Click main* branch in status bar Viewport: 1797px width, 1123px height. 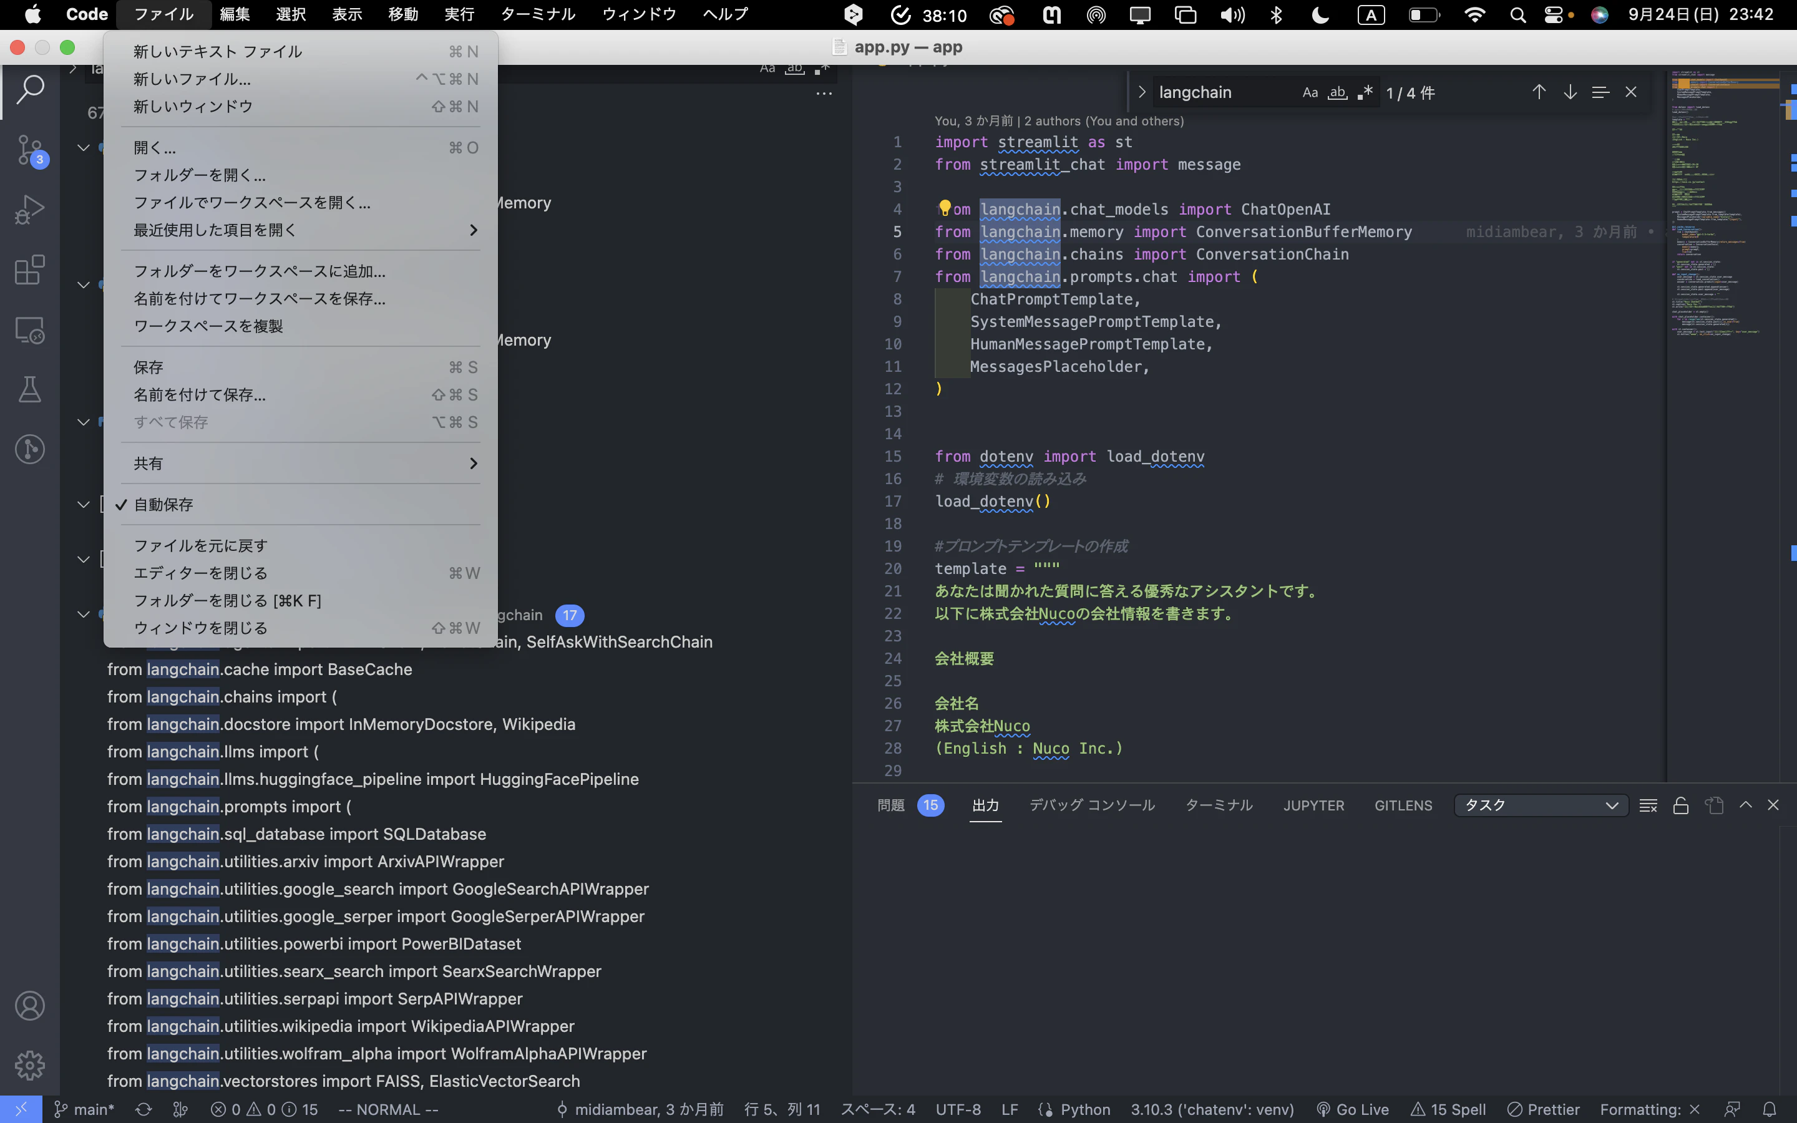[x=84, y=1110]
